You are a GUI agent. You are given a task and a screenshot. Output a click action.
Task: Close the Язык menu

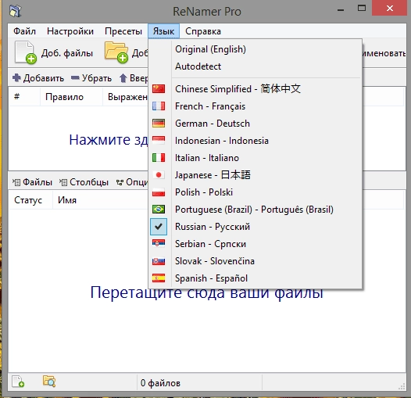tap(163, 31)
